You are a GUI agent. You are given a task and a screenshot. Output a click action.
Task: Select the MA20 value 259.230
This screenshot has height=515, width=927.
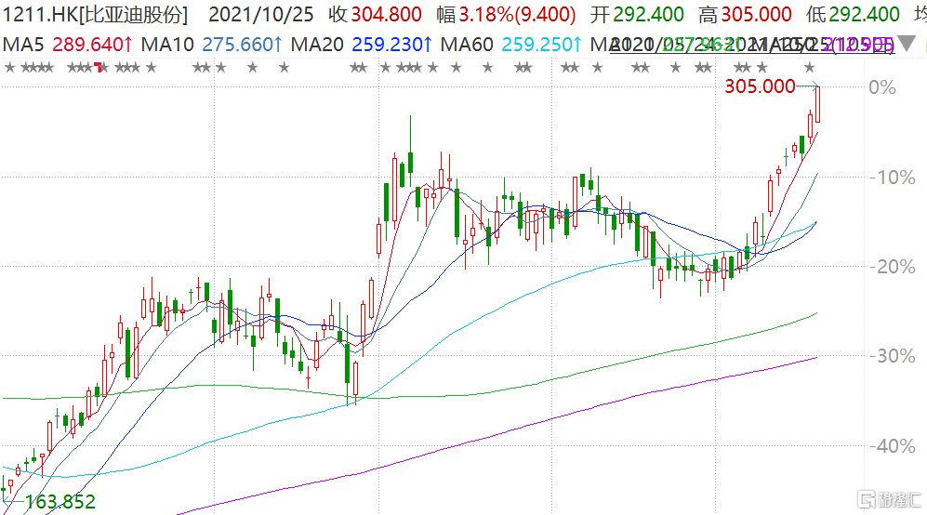tap(391, 45)
